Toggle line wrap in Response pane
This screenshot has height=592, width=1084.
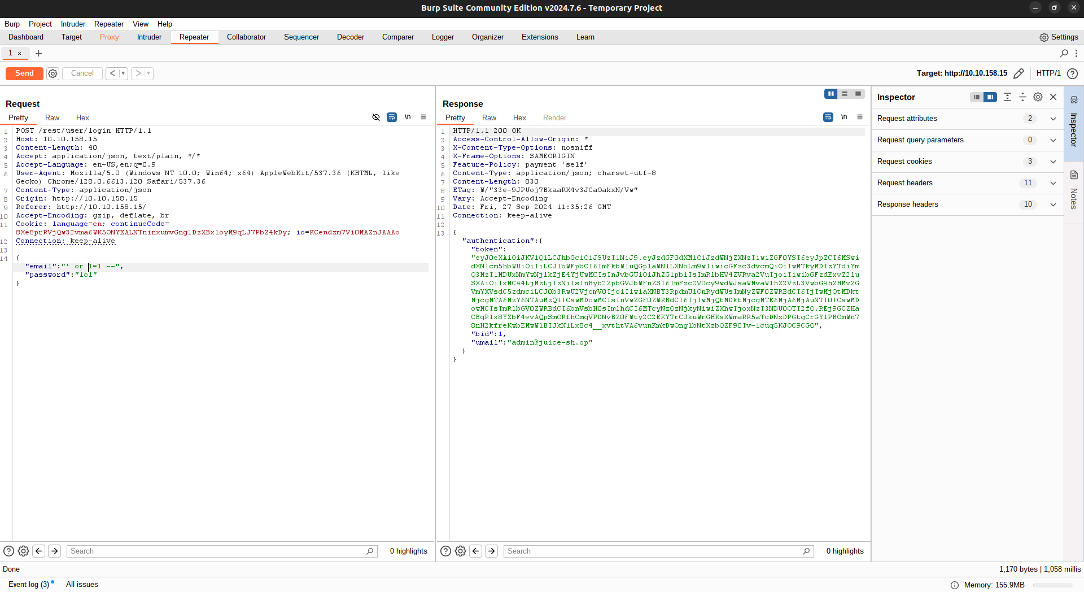coord(828,117)
